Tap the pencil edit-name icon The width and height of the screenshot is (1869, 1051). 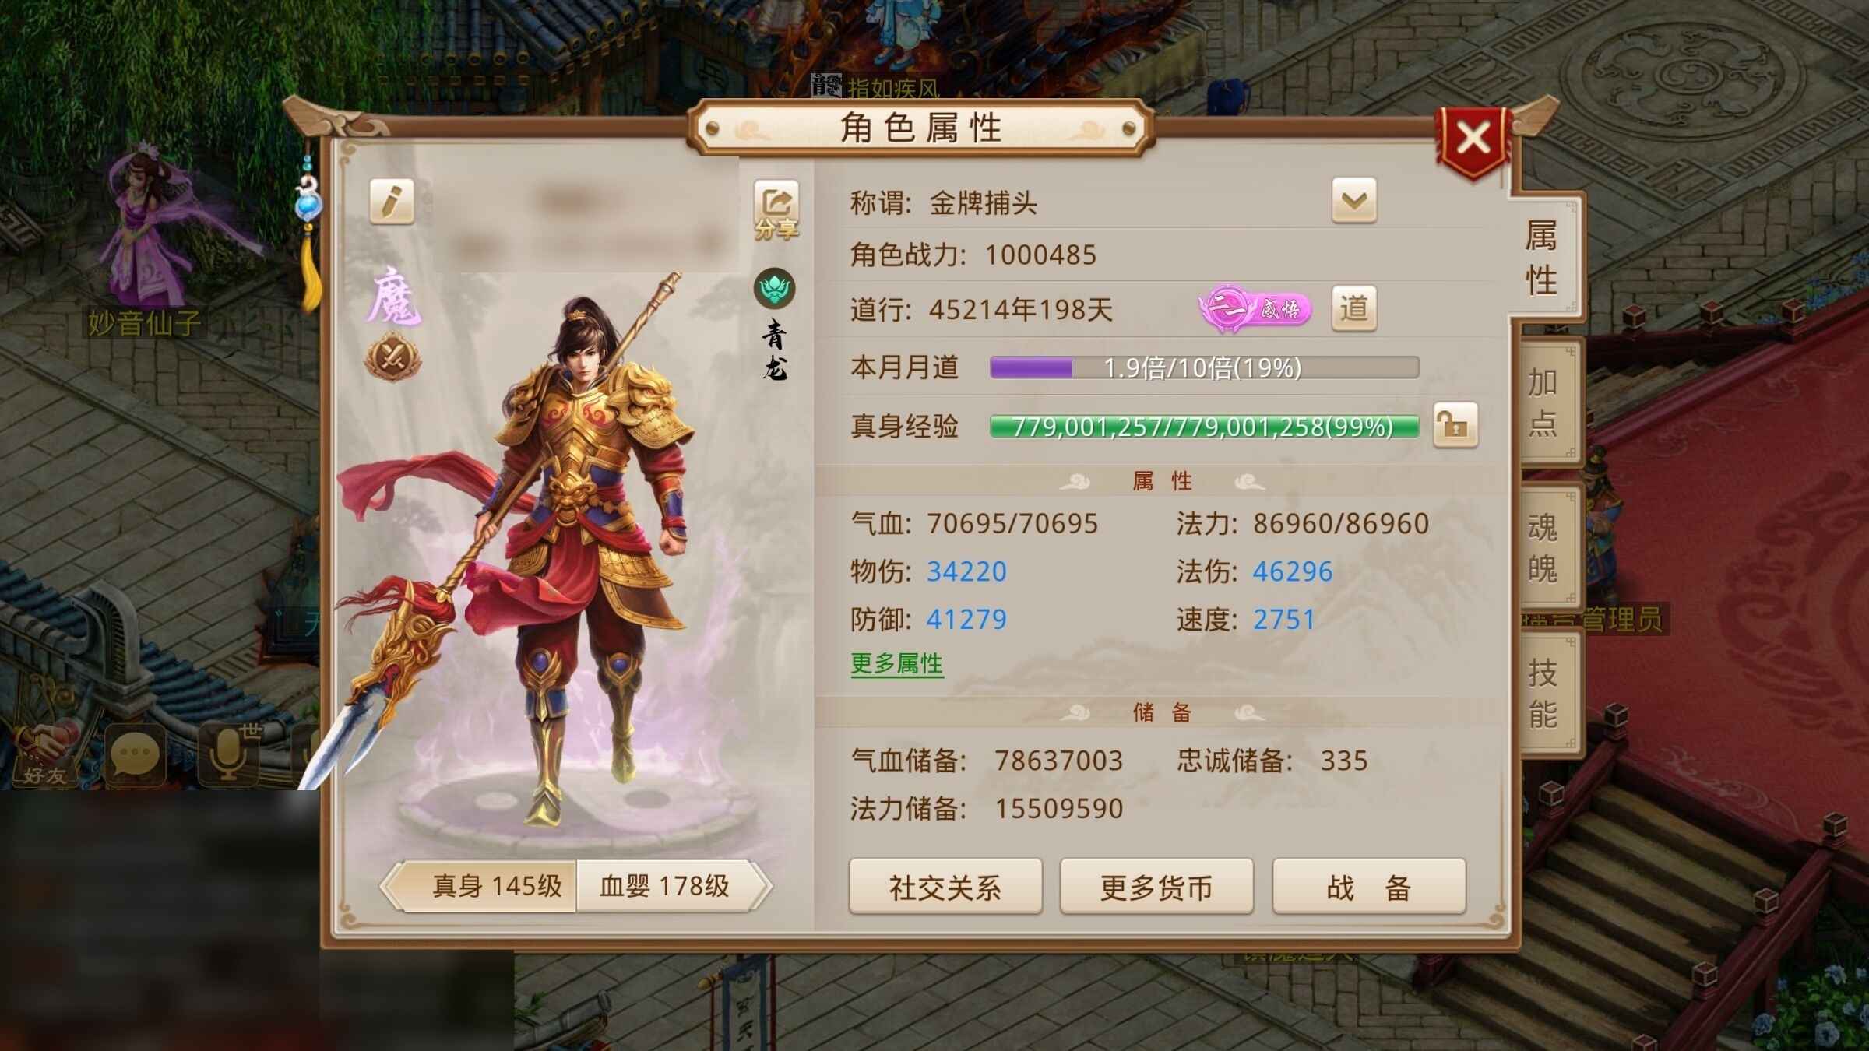pyautogui.click(x=391, y=202)
